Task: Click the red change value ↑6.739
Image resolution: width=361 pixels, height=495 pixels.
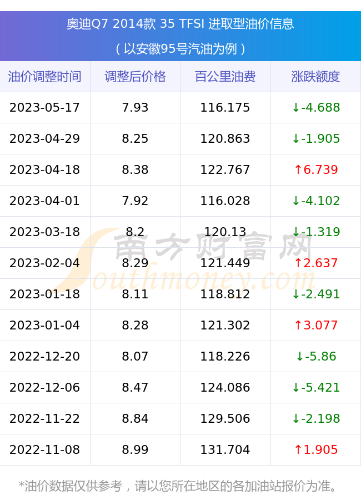Action: pyautogui.click(x=316, y=169)
